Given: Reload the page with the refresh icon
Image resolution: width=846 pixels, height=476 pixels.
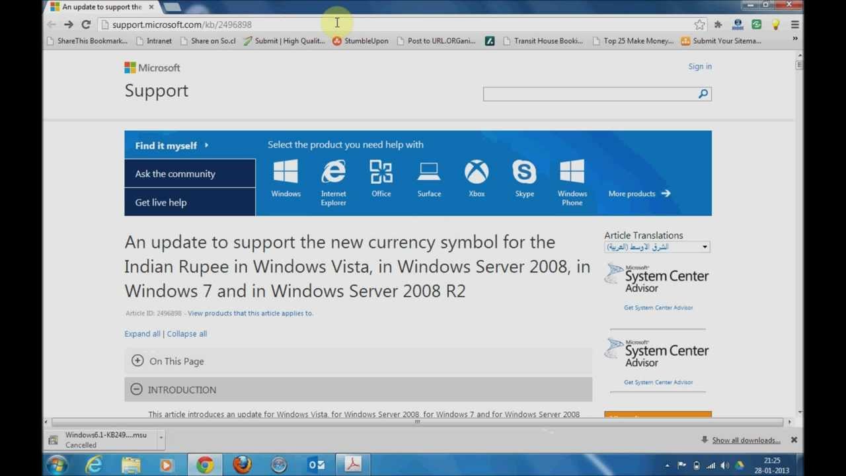Looking at the screenshot, I should 86,24.
